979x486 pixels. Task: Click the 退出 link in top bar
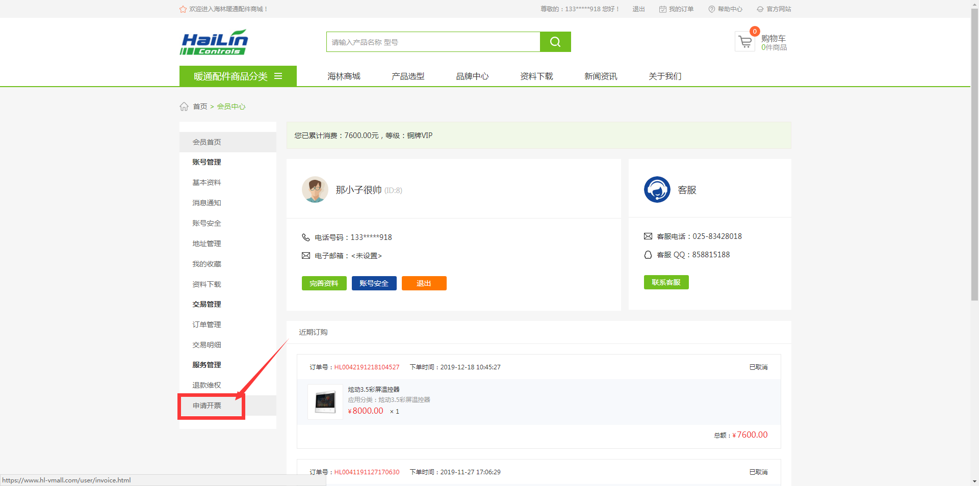[638, 9]
